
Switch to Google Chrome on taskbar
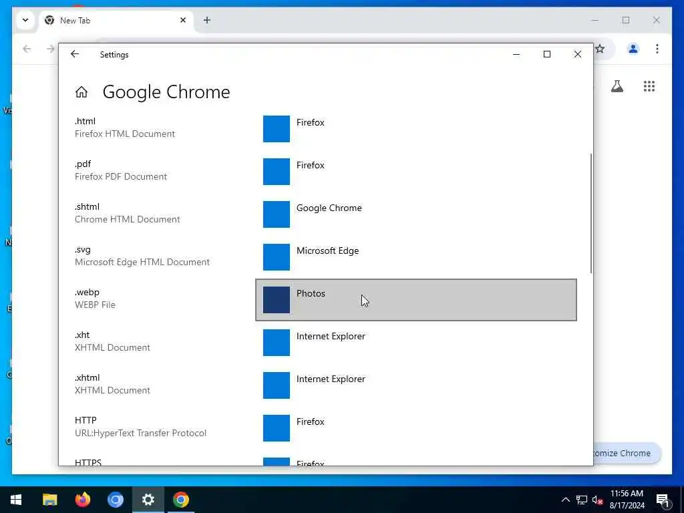(180, 500)
